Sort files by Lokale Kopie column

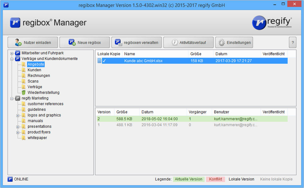point(109,54)
